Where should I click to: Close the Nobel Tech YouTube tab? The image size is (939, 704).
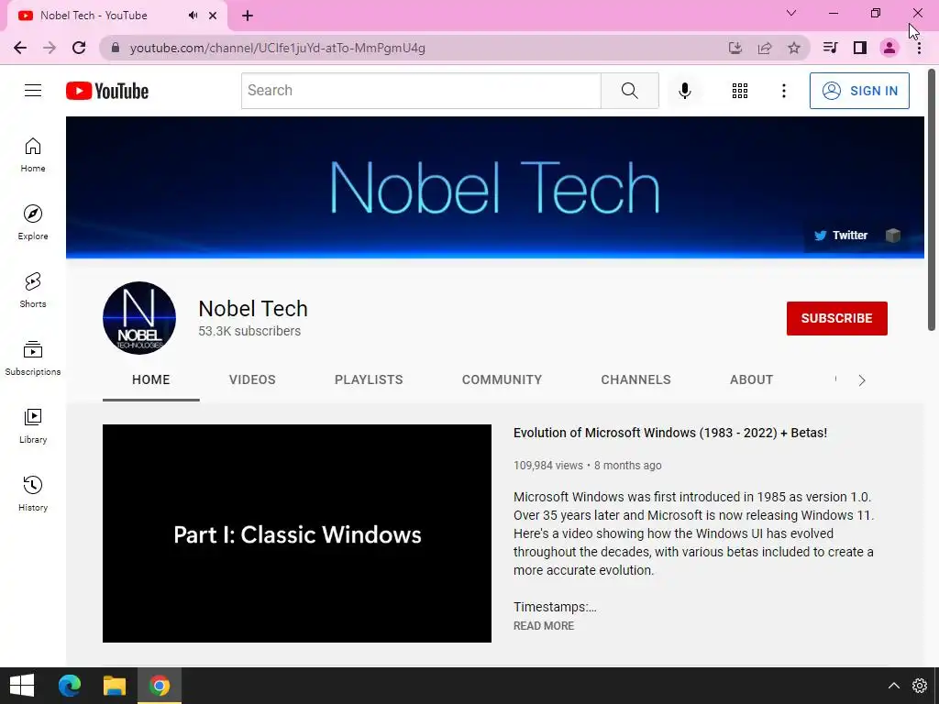pyautogui.click(x=213, y=16)
